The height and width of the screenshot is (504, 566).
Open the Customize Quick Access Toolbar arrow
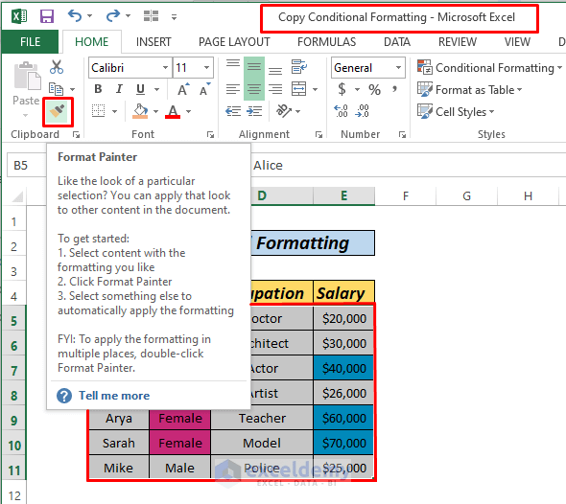(x=174, y=17)
